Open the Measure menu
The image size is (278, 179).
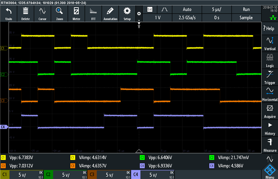click(x=269, y=145)
